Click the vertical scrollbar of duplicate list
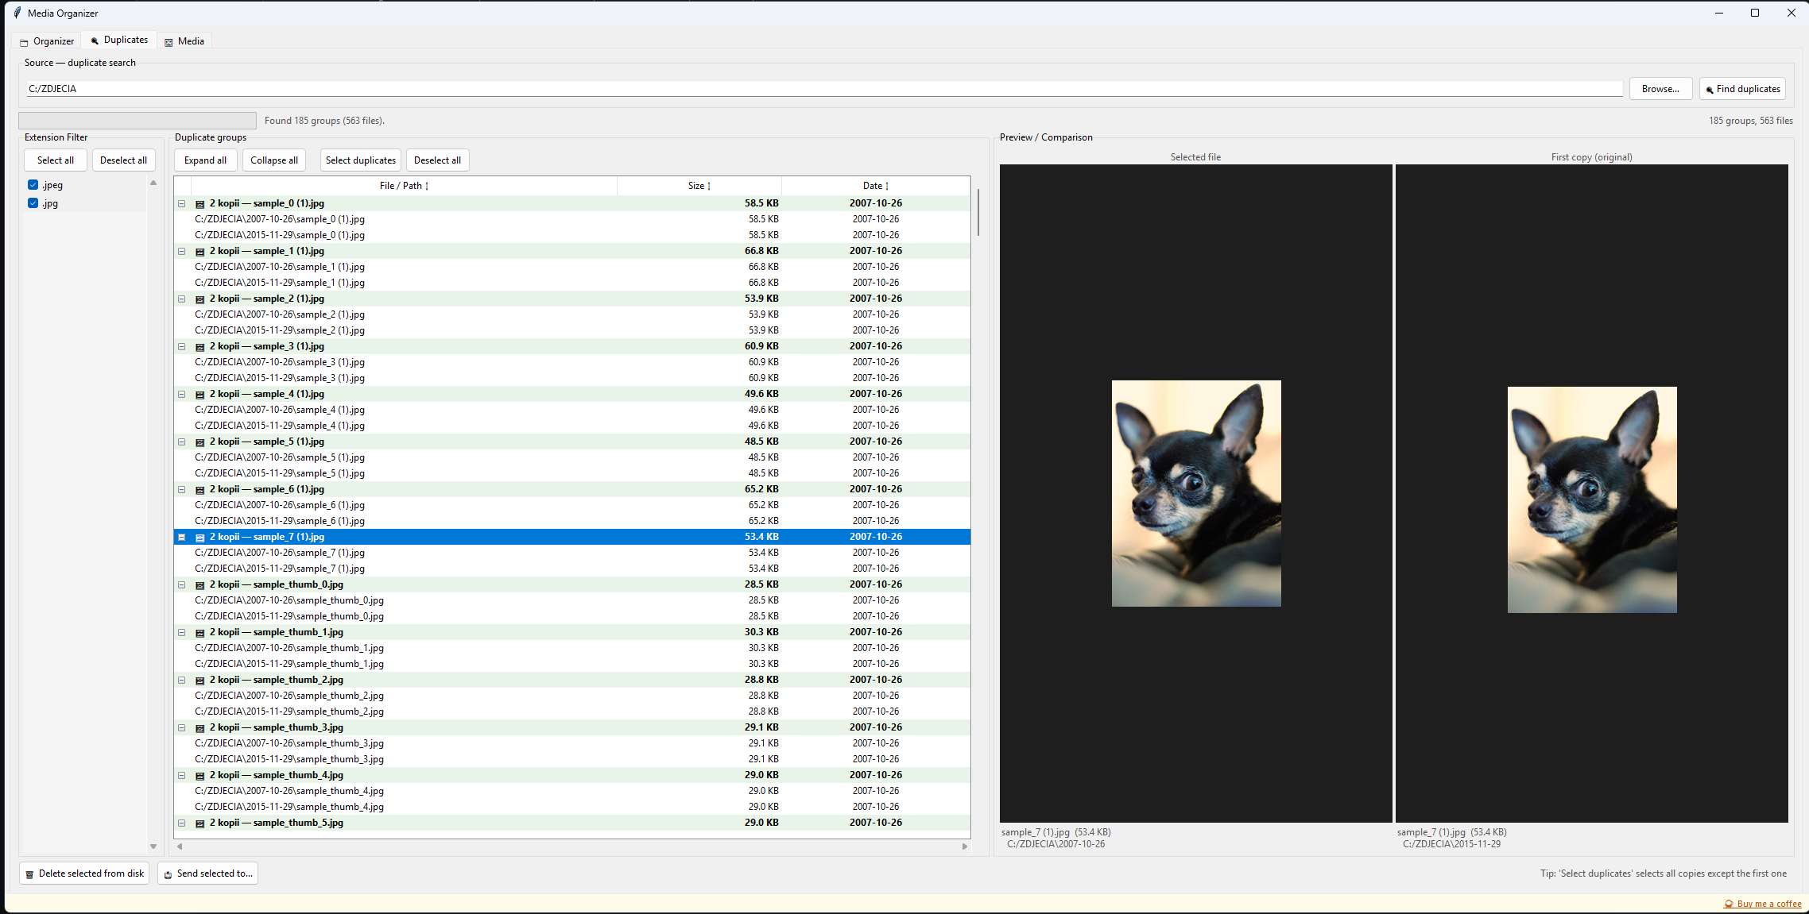1809x914 pixels. [978, 212]
